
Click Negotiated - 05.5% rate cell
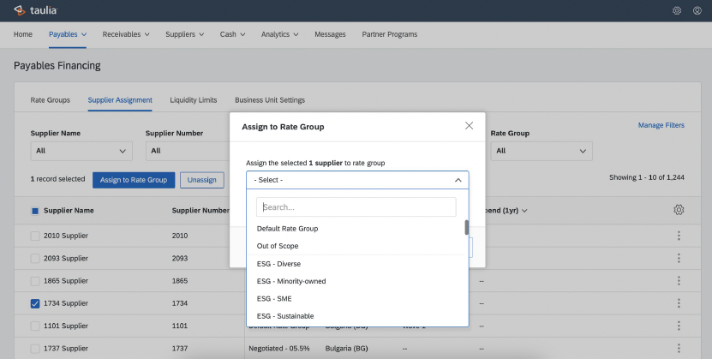(x=278, y=349)
